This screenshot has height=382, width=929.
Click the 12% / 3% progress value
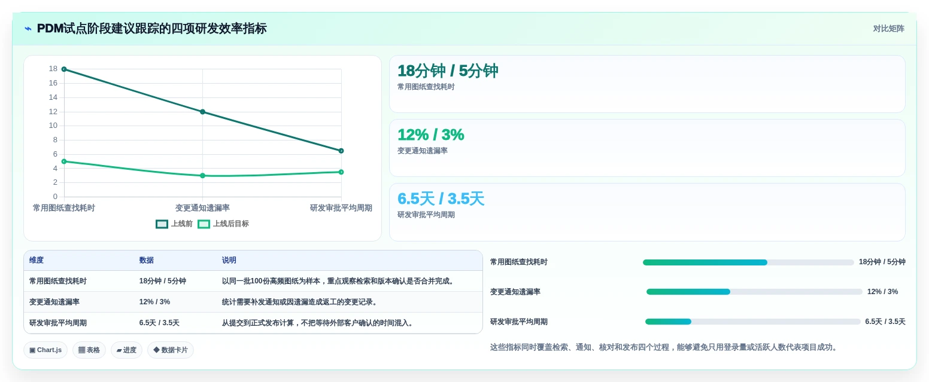click(883, 292)
